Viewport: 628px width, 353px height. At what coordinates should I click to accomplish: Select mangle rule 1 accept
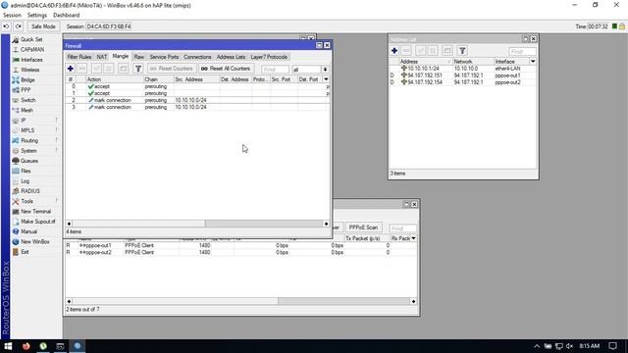pyautogui.click(x=197, y=93)
